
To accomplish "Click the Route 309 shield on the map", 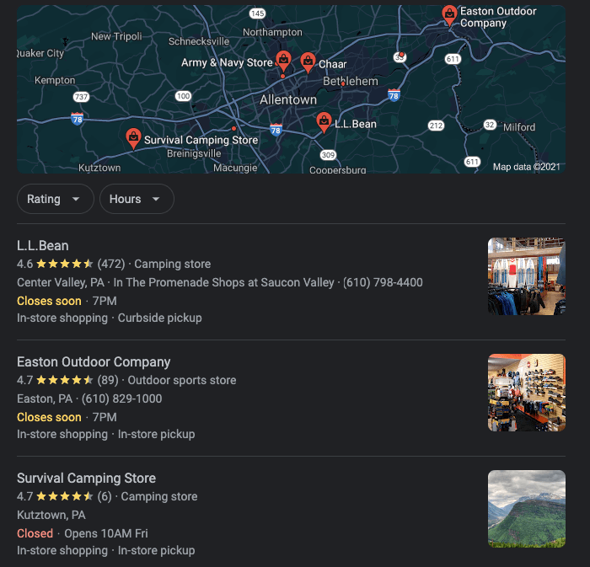I will (328, 155).
